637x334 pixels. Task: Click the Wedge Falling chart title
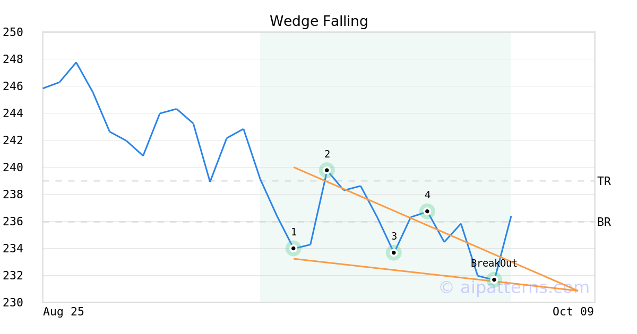(x=318, y=21)
